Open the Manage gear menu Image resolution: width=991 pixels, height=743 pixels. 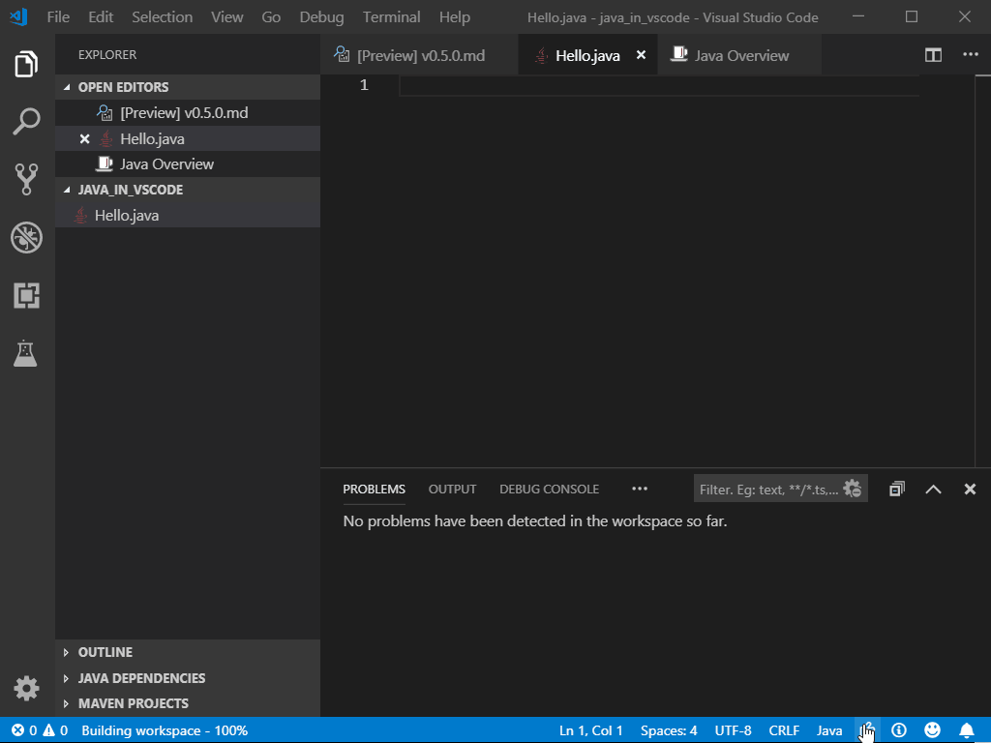click(x=26, y=688)
